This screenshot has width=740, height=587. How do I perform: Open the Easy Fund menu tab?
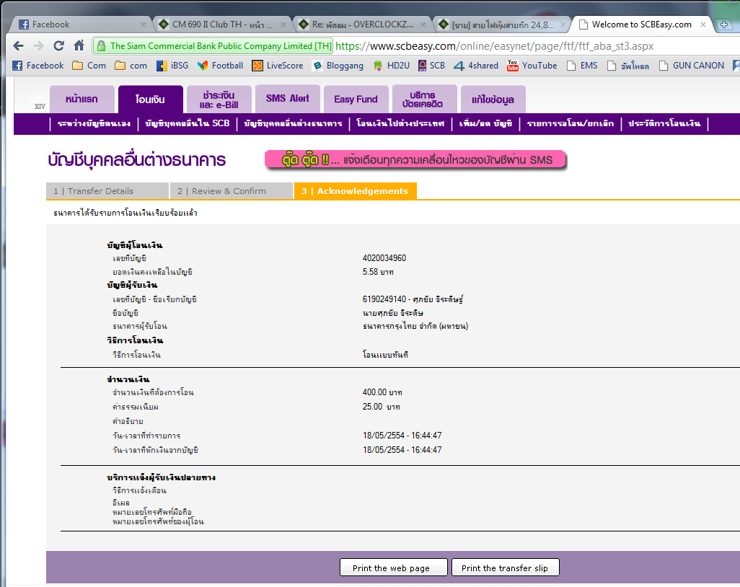point(356,99)
